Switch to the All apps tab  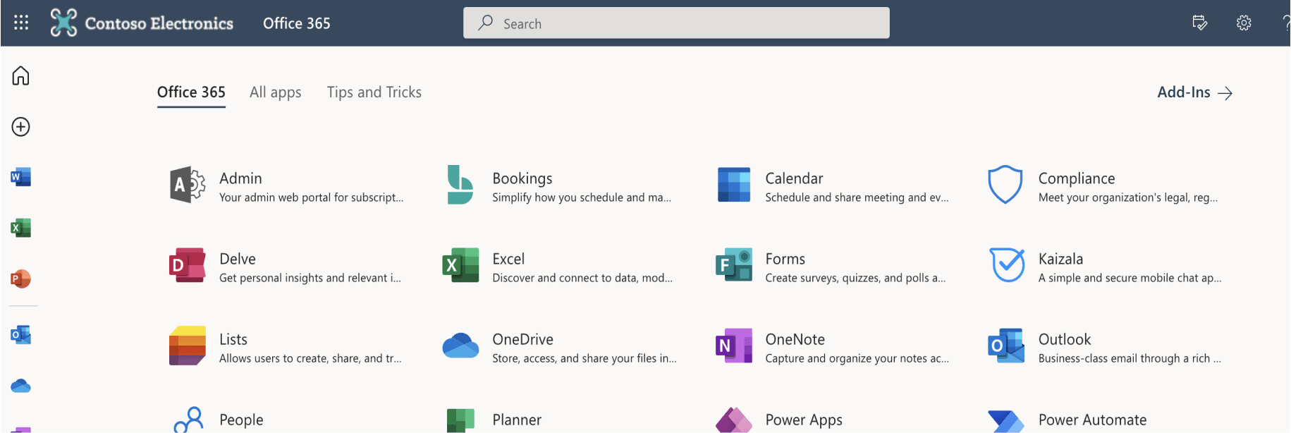pyautogui.click(x=276, y=92)
